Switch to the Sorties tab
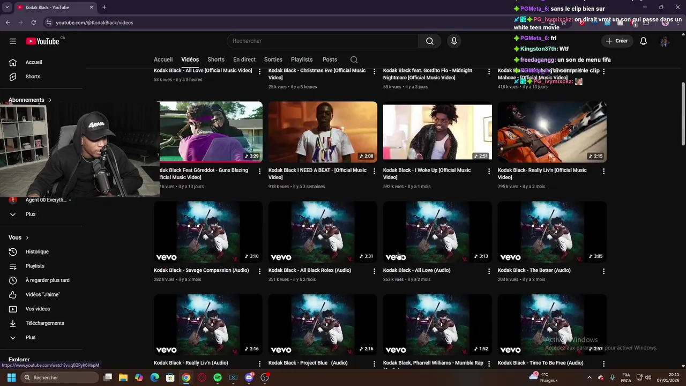The image size is (686, 386). (x=273, y=60)
